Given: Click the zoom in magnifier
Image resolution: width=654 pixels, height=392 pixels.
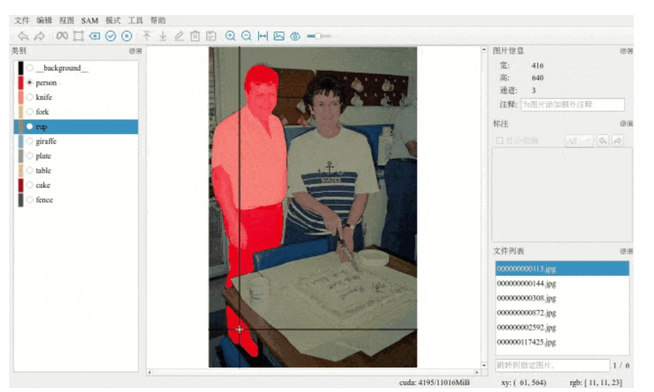Looking at the screenshot, I should pyautogui.click(x=230, y=36).
